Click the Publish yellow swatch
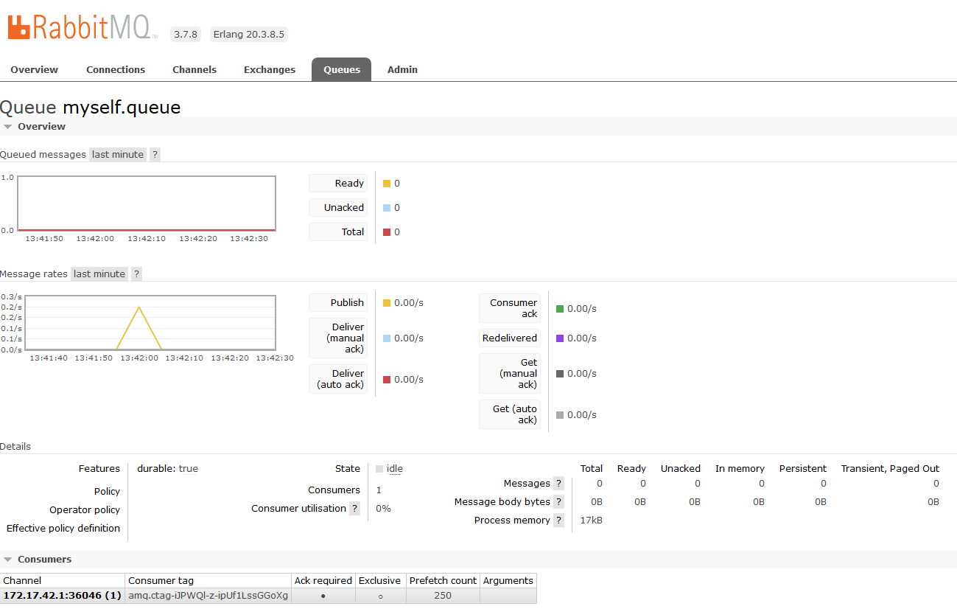The image size is (957, 609). click(x=387, y=303)
